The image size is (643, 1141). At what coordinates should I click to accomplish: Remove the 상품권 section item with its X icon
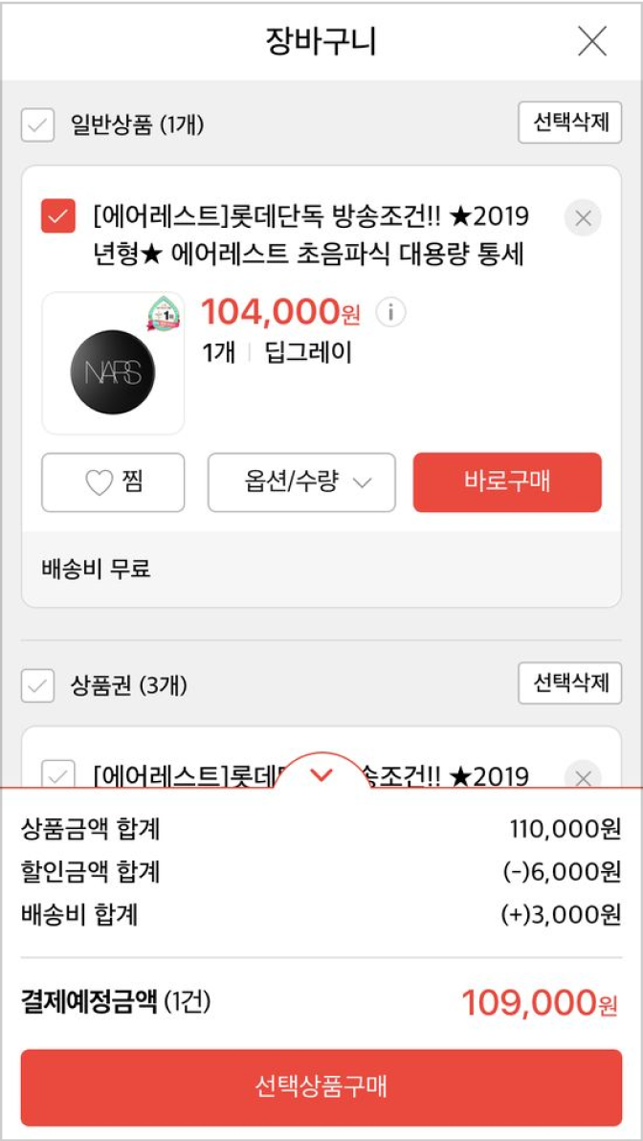click(x=583, y=775)
